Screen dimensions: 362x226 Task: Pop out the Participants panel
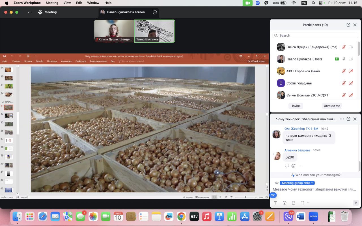[x=348, y=25]
